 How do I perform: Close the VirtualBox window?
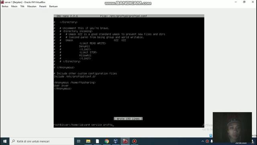(x=253, y=2)
